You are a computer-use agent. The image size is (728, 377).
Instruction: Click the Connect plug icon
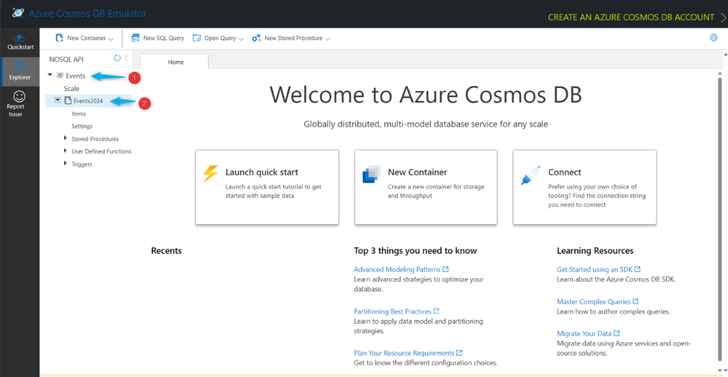coord(531,175)
